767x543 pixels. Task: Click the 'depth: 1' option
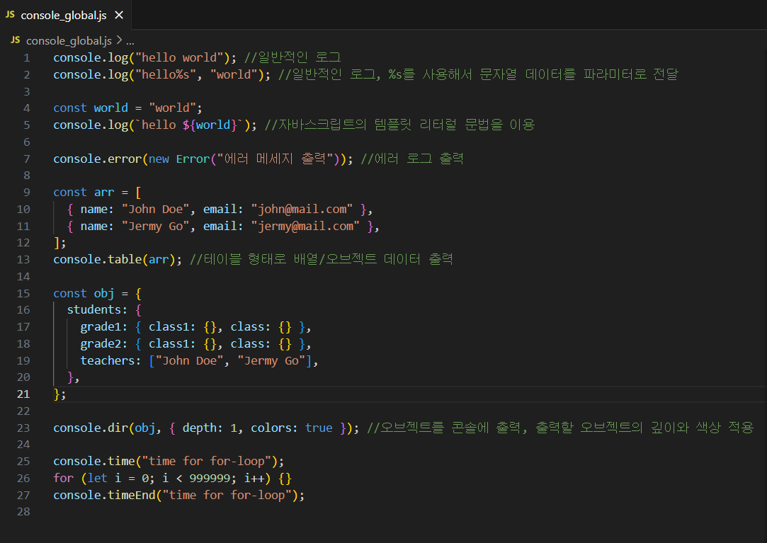click(210, 428)
